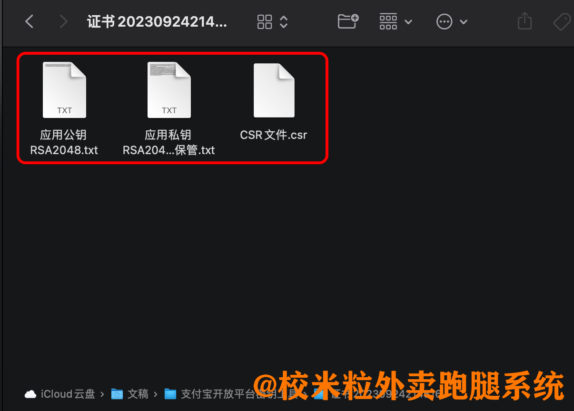Image resolution: width=574 pixels, height=411 pixels.
Task: Create a new folder with plus-folder icon
Action: [348, 21]
